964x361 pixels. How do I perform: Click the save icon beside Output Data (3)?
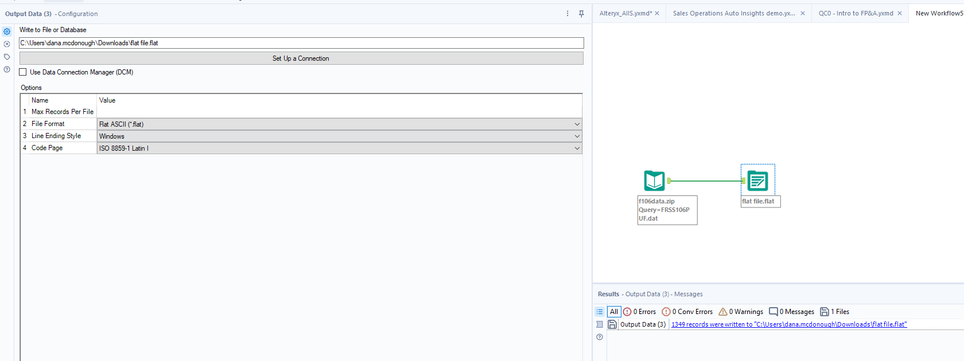pos(612,324)
